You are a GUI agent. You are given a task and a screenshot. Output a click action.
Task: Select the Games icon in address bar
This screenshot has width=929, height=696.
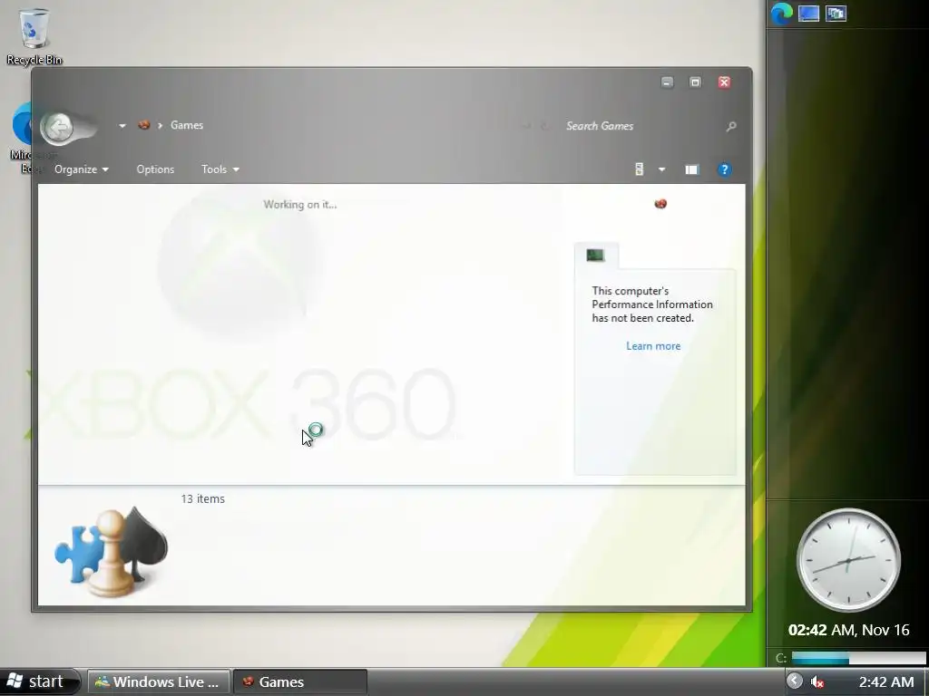pos(143,125)
